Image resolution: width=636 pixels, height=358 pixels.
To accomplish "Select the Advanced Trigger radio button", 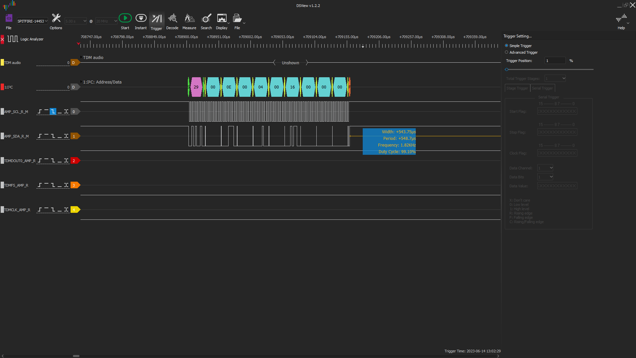I will pyautogui.click(x=506, y=52).
